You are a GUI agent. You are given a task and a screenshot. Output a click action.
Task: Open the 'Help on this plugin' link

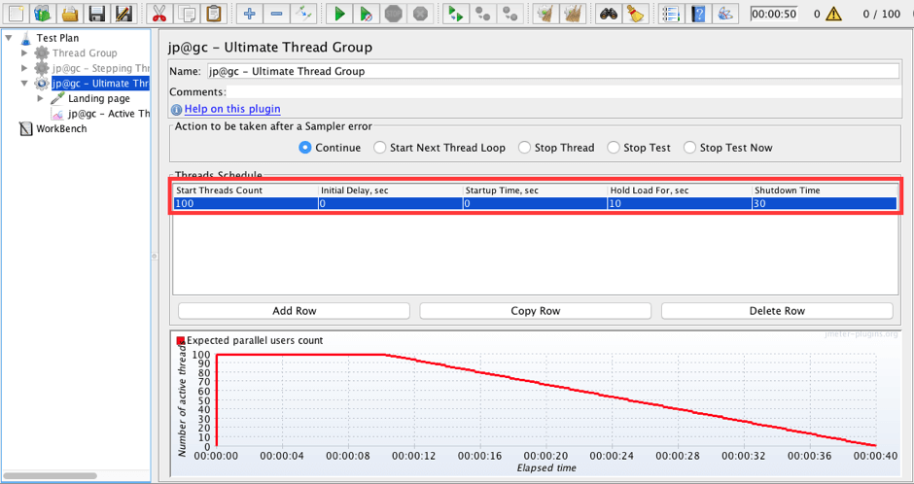point(232,109)
